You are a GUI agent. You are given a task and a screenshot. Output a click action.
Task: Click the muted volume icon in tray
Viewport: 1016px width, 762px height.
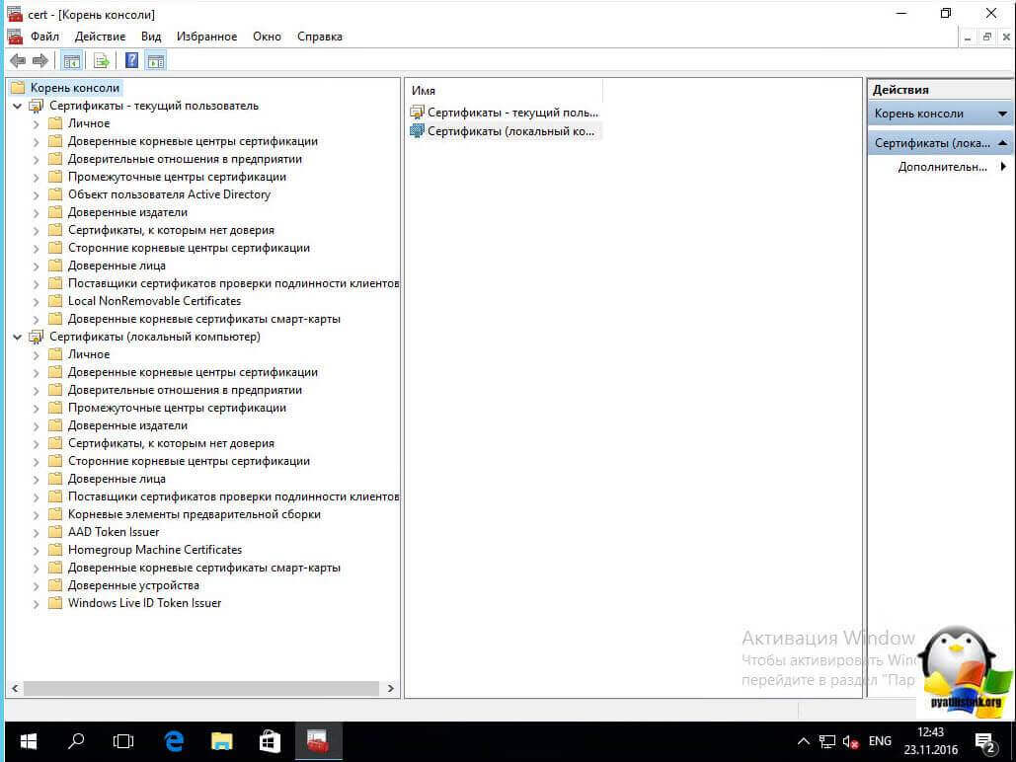(850, 741)
